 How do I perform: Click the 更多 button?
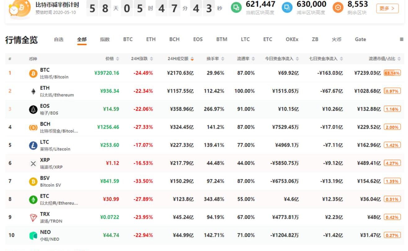387,8
